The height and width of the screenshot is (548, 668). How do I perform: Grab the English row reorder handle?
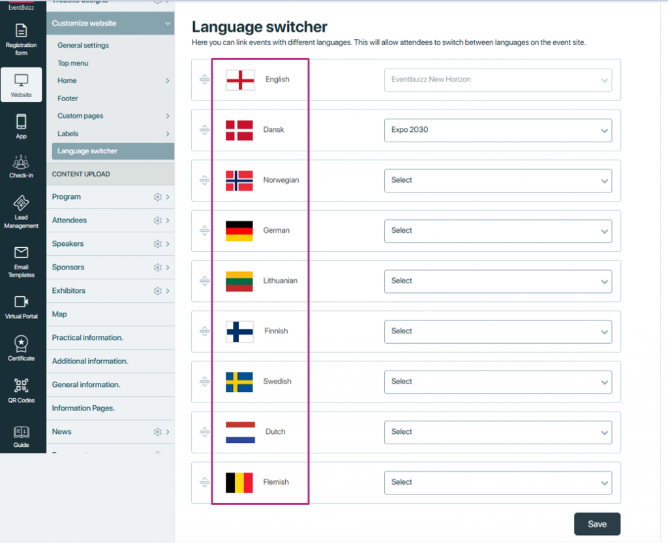(204, 80)
